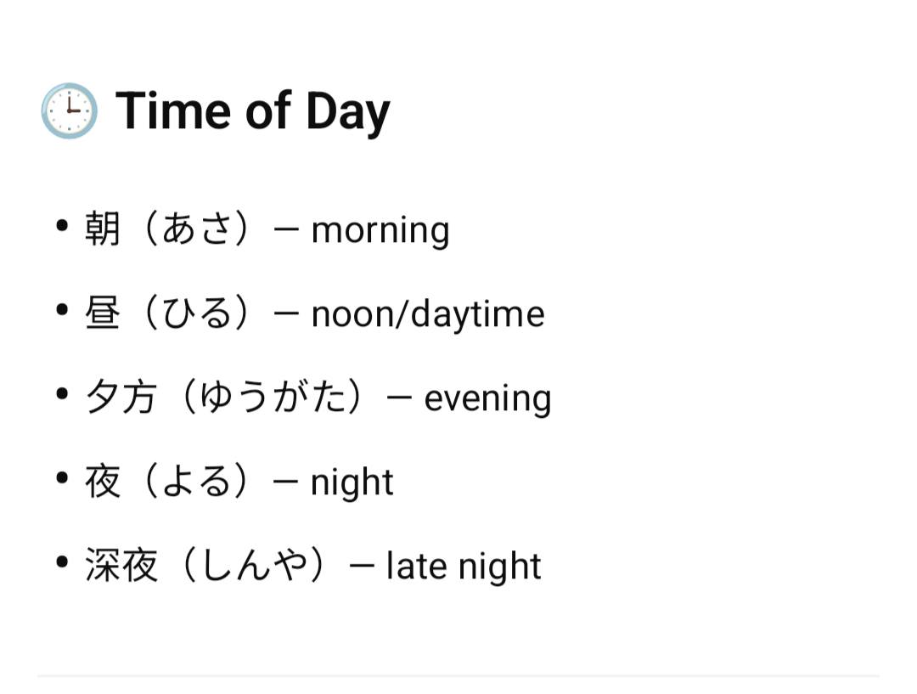The image size is (917, 694).
Task: Click the horizontal divider line below the list
Action: (x=458, y=676)
